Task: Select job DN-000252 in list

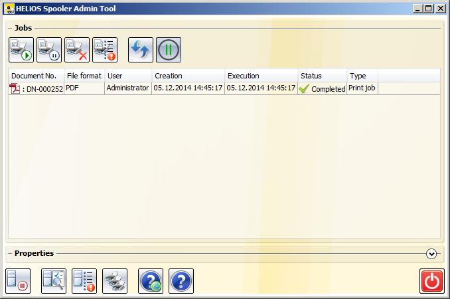Action: pyautogui.click(x=224, y=88)
